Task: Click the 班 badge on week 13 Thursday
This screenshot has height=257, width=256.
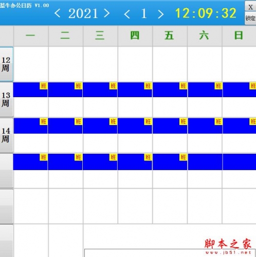Action: 148,86
